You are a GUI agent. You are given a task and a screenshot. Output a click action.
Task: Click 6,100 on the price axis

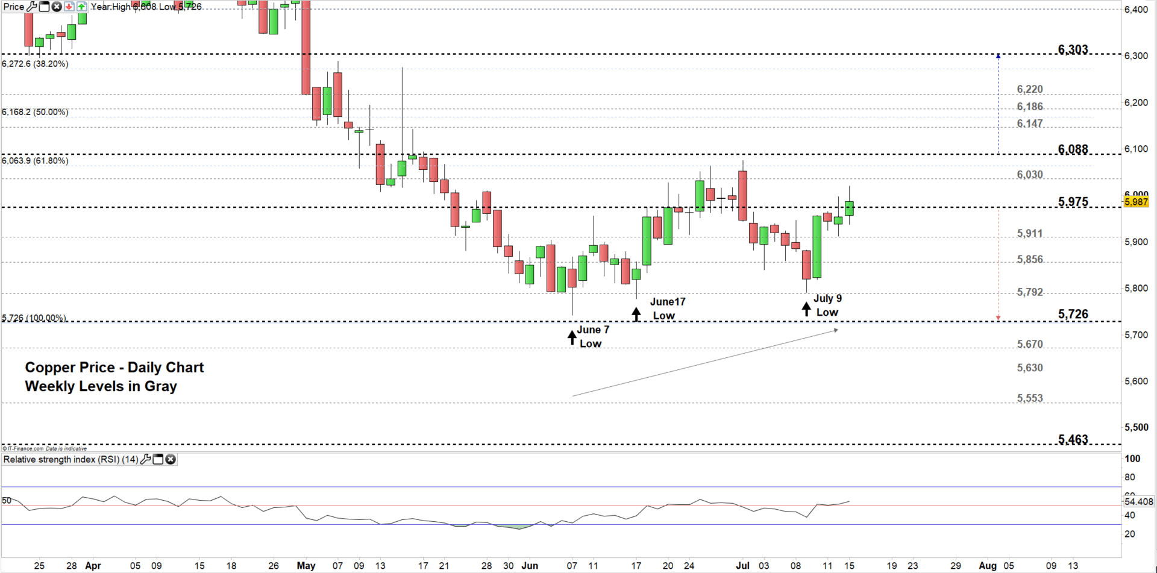tap(1137, 149)
